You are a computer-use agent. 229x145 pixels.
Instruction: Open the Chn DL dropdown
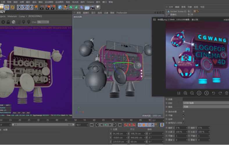43,22
